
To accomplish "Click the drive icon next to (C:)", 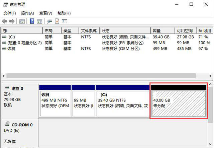I will (4, 37).
